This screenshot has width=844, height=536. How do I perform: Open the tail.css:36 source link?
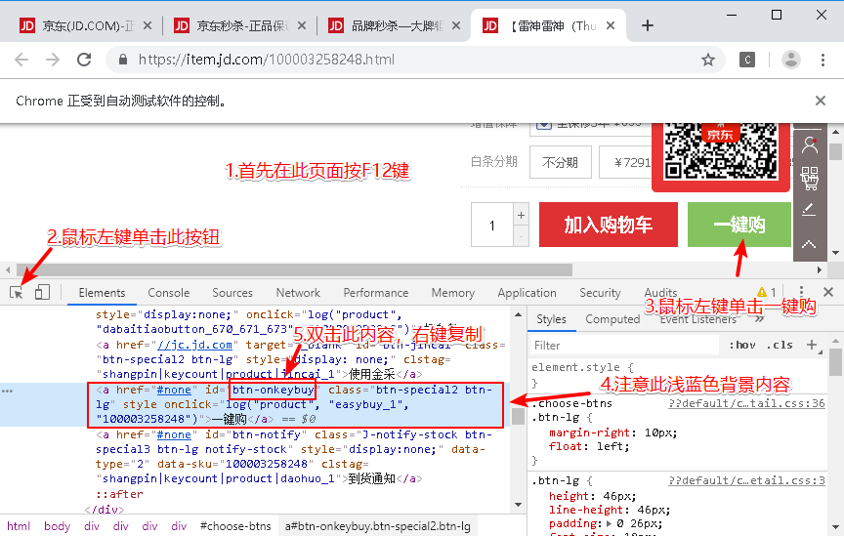pyautogui.click(x=746, y=403)
